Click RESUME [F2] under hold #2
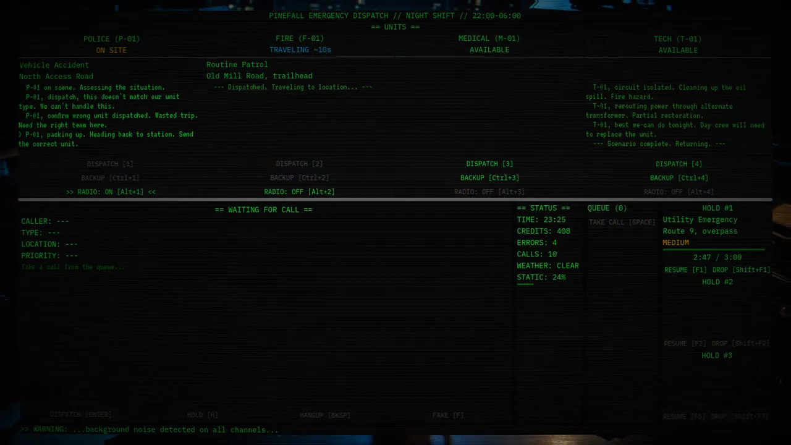Screen dimensions: 791x445 (x=685, y=344)
